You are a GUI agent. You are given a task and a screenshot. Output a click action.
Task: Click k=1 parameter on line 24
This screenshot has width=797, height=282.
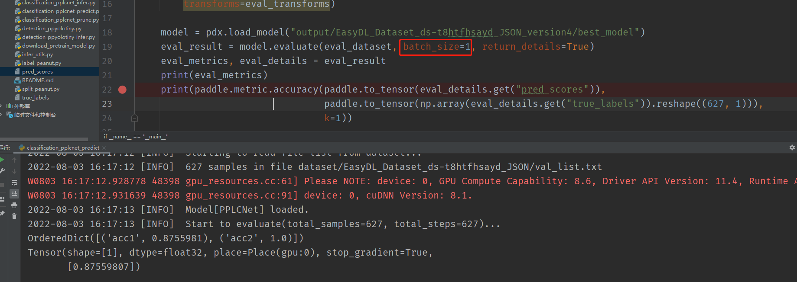tap(333, 118)
